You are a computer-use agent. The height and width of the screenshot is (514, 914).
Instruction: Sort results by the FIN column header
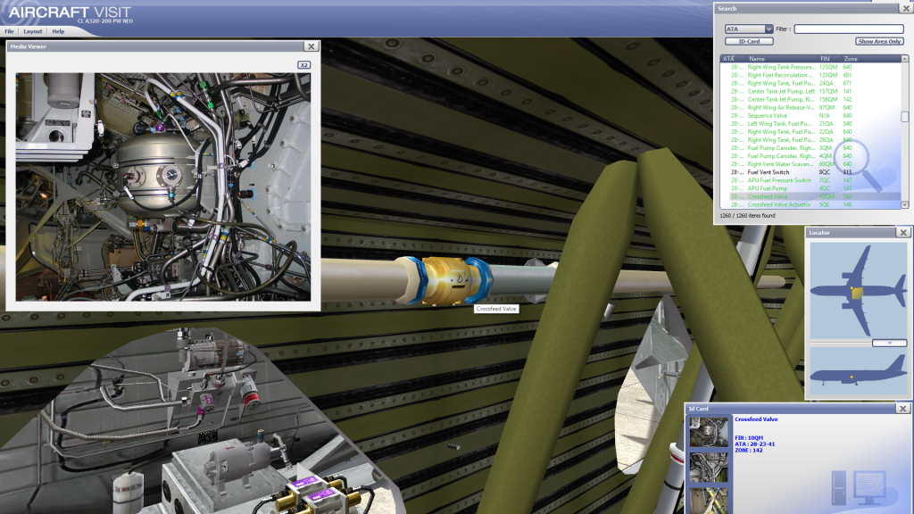829,59
